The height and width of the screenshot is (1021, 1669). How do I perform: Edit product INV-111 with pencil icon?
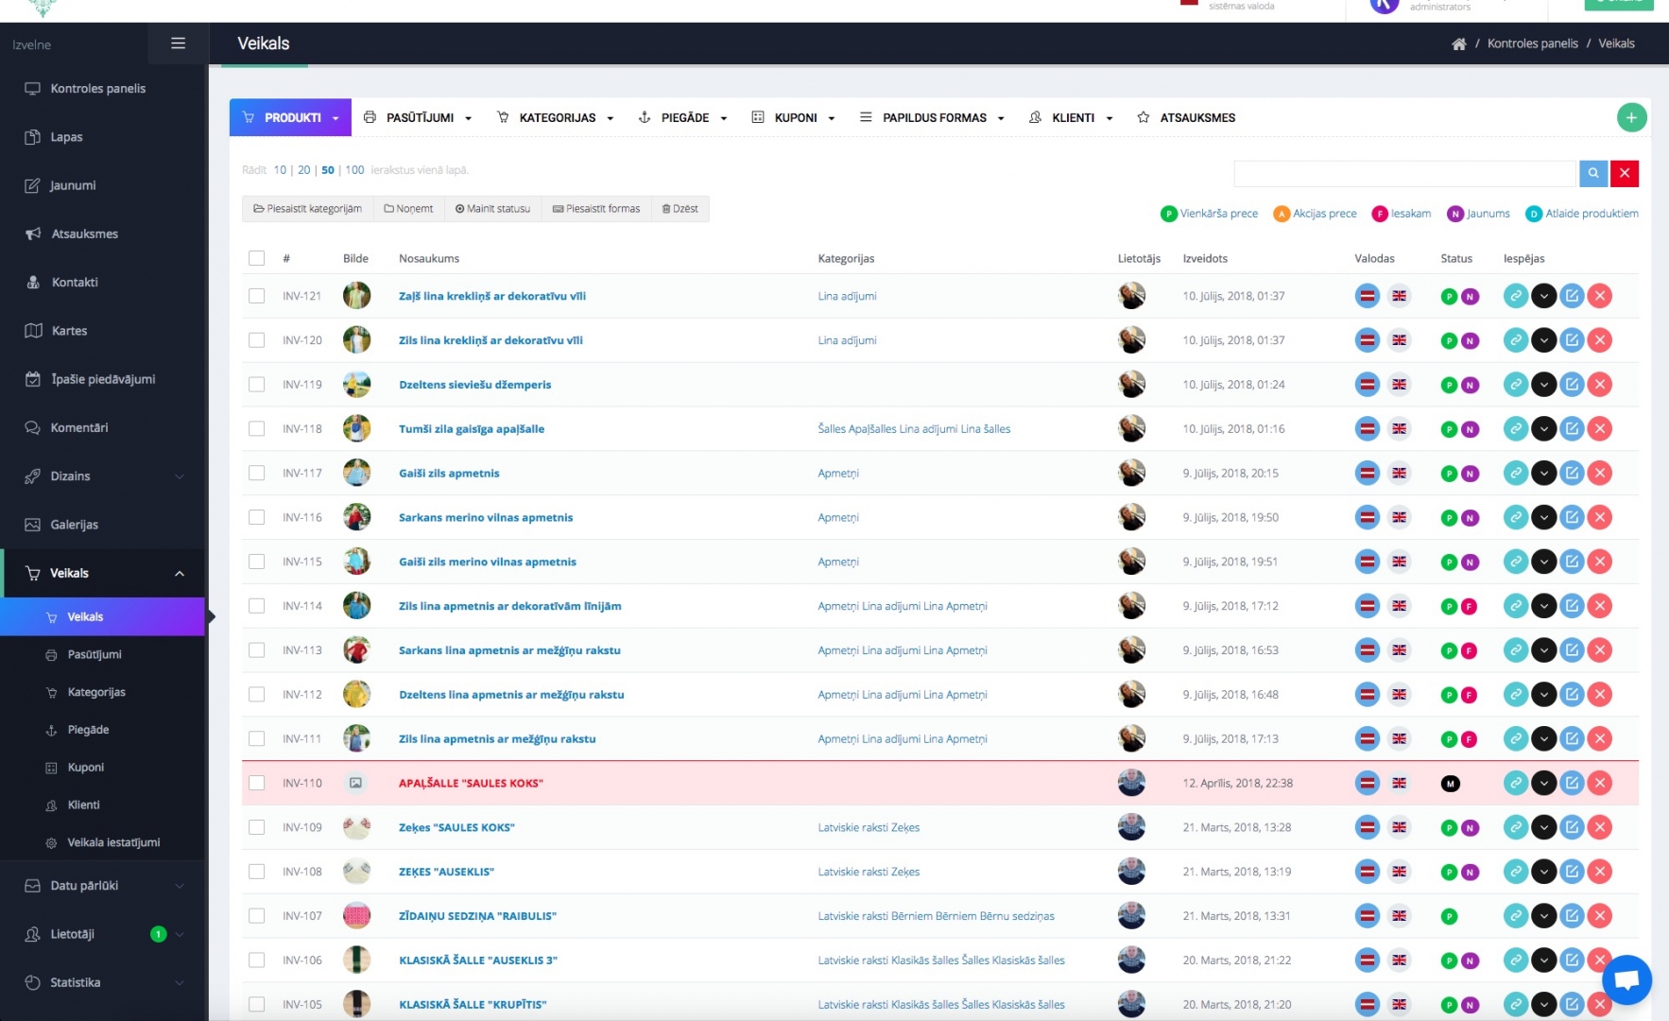tap(1572, 738)
